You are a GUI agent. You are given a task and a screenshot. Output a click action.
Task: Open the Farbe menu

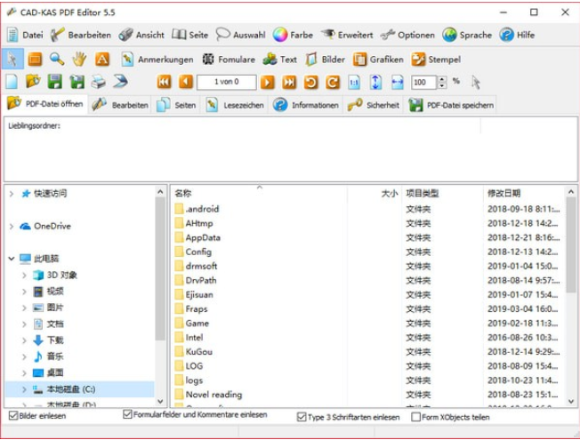pyautogui.click(x=293, y=36)
